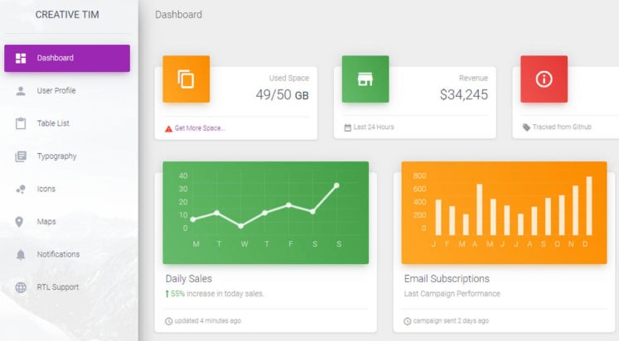The image size is (619, 341).
Task: Click the globe icon beside RTL Support
Action: pos(21,287)
